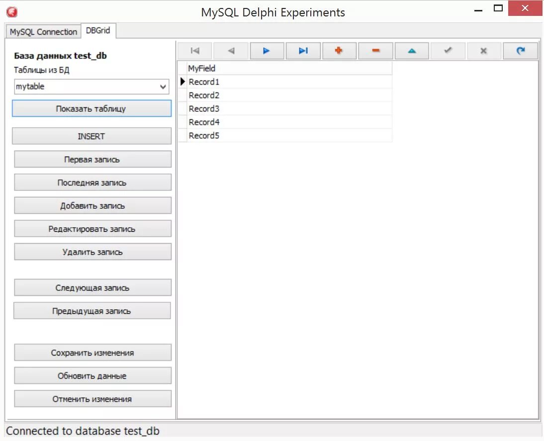Click the Последняя запись button

(x=92, y=182)
